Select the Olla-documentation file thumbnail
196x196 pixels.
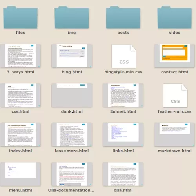pyautogui.click(x=72, y=174)
